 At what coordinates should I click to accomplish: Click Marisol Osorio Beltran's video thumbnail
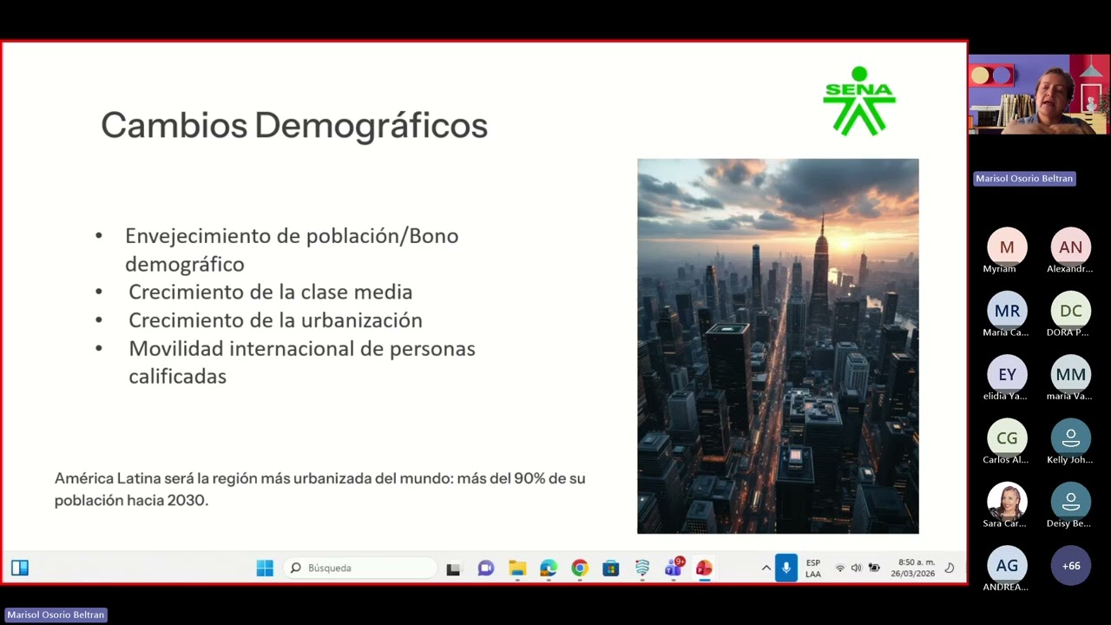pyautogui.click(x=1038, y=94)
